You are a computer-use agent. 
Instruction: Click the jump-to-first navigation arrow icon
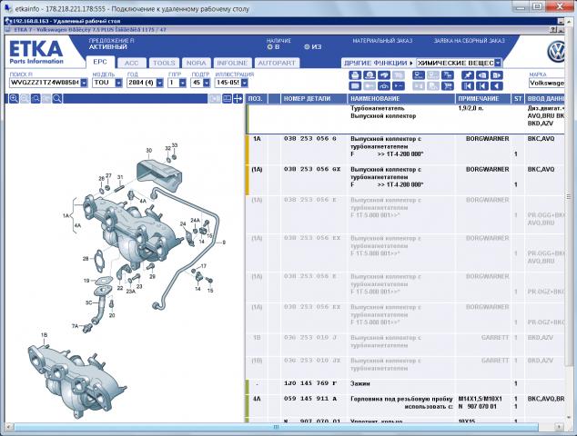(468, 86)
